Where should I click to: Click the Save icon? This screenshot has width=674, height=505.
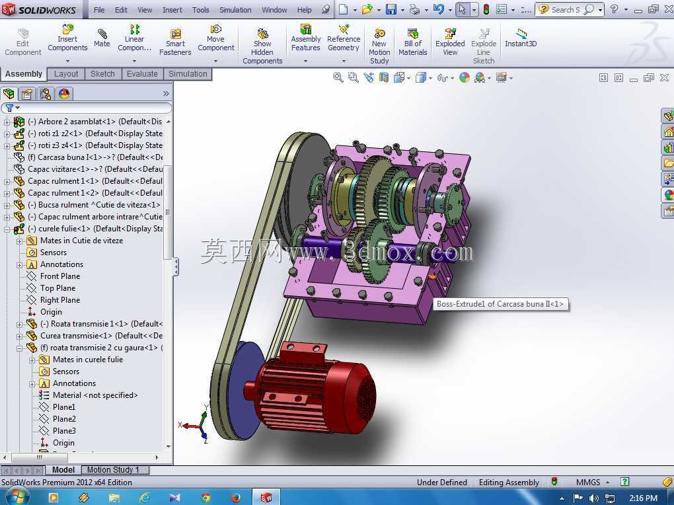[x=391, y=9]
